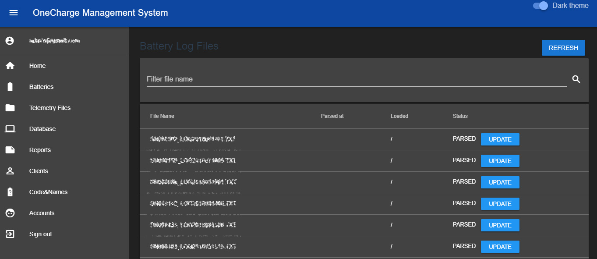597x259 pixels.
Task: Click the Telemetry Files folder icon
Action: pos(10,108)
